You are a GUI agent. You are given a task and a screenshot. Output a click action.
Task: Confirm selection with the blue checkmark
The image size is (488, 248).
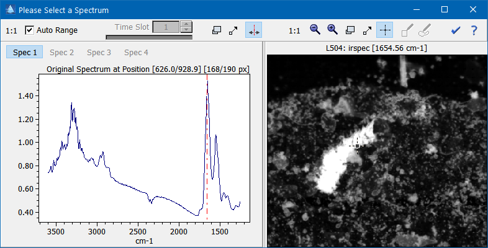tap(456, 30)
